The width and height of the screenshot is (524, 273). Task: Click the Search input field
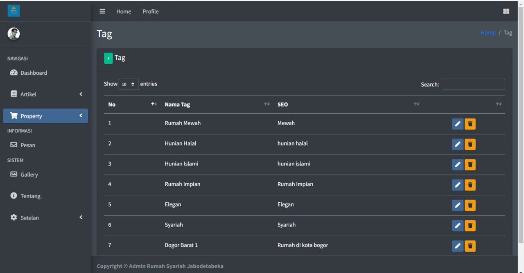(x=473, y=84)
